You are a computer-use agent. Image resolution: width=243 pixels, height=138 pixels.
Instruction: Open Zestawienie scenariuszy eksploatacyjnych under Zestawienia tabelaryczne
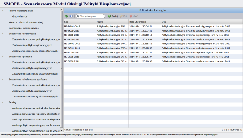click(35, 51)
